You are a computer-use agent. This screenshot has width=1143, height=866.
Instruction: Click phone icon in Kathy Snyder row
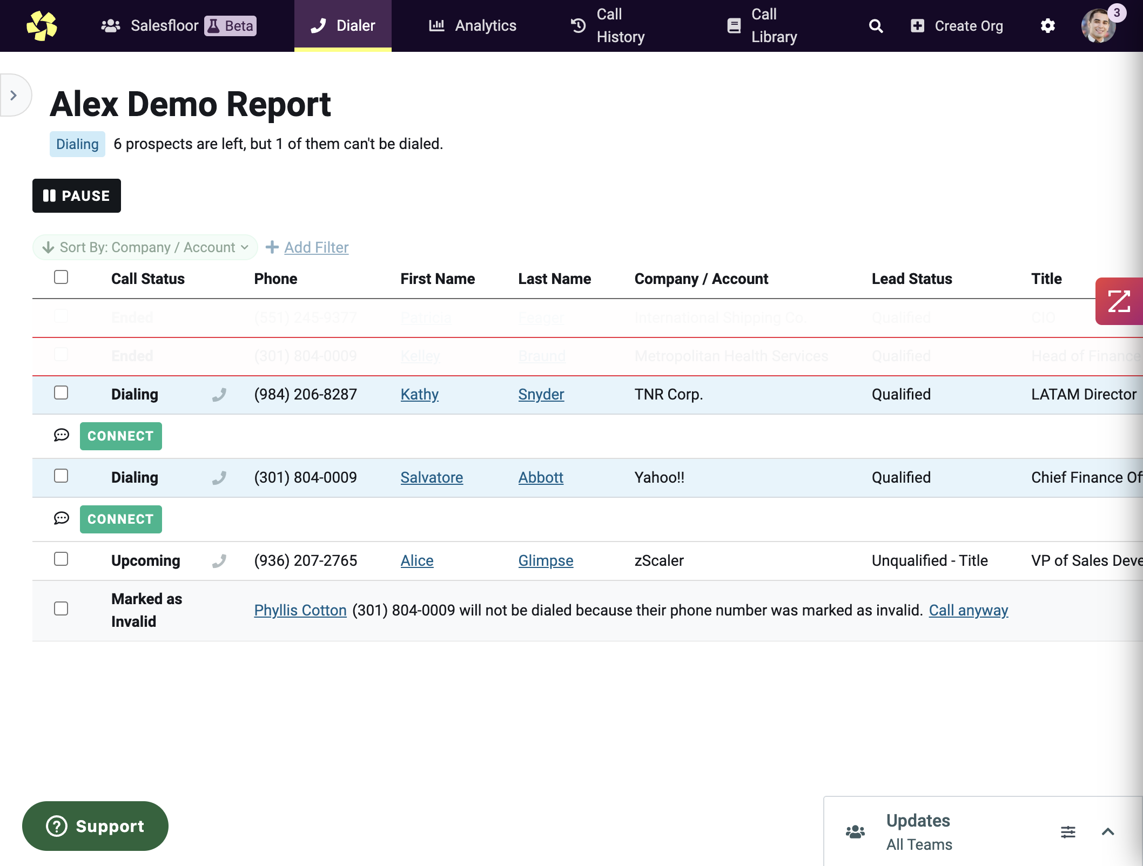[x=219, y=395]
